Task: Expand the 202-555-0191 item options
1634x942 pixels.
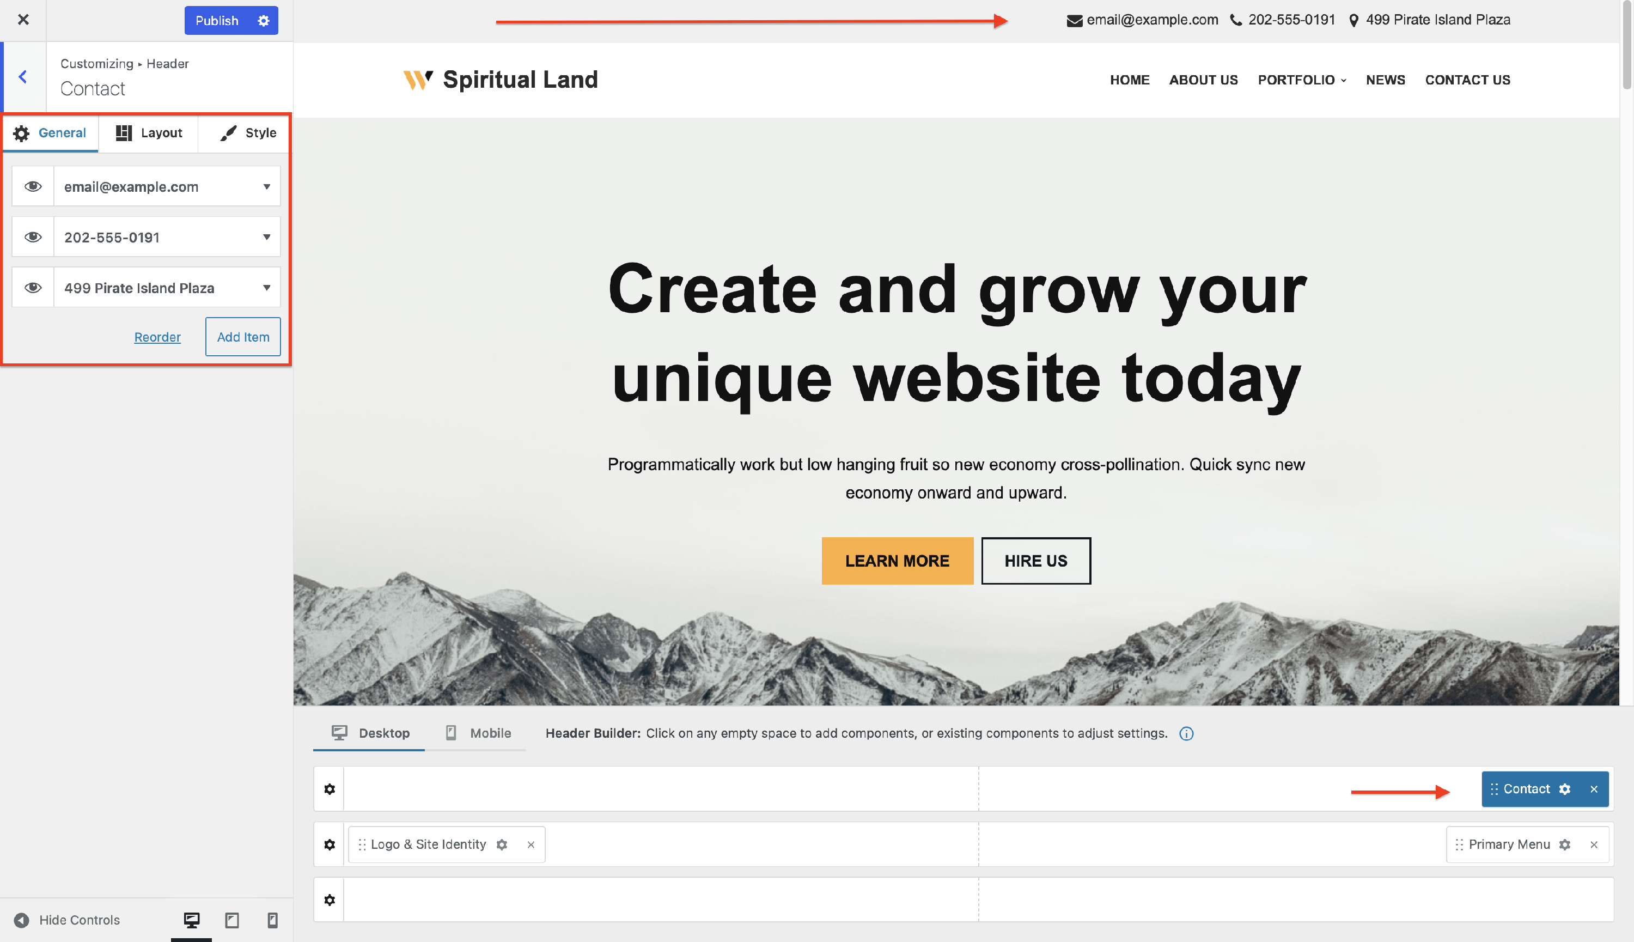Action: 266,238
